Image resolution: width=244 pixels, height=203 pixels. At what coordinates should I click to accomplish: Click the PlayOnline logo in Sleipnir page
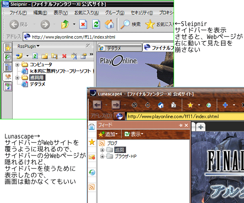pyautogui.click(x=119, y=60)
